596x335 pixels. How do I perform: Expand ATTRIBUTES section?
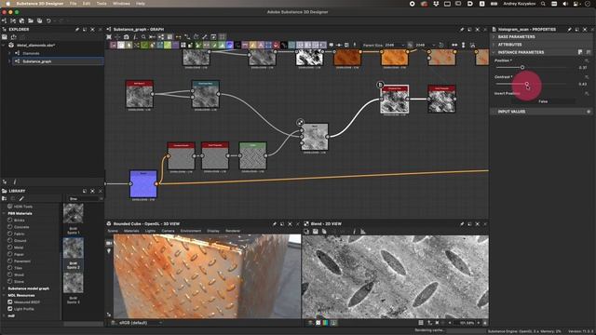click(x=509, y=45)
